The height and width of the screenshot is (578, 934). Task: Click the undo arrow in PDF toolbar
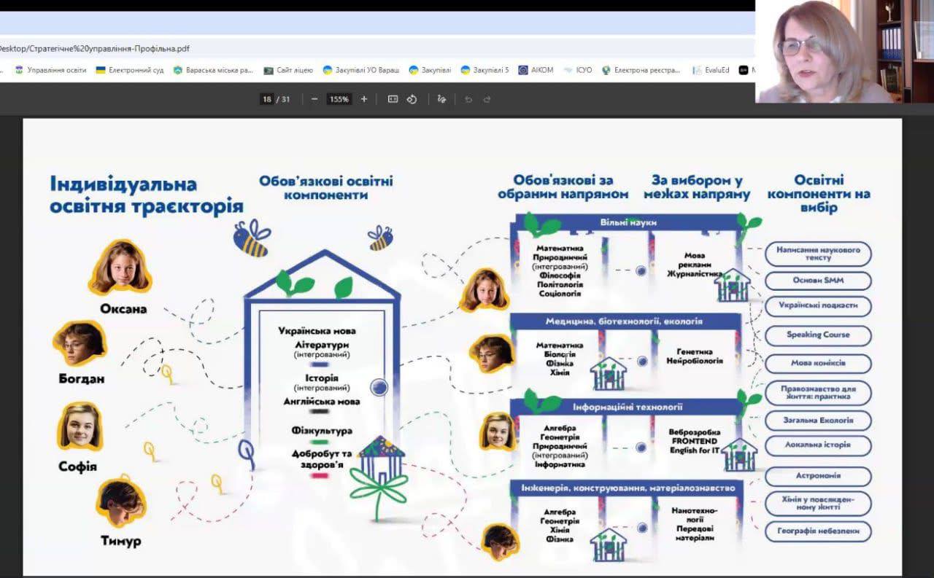pyautogui.click(x=468, y=99)
